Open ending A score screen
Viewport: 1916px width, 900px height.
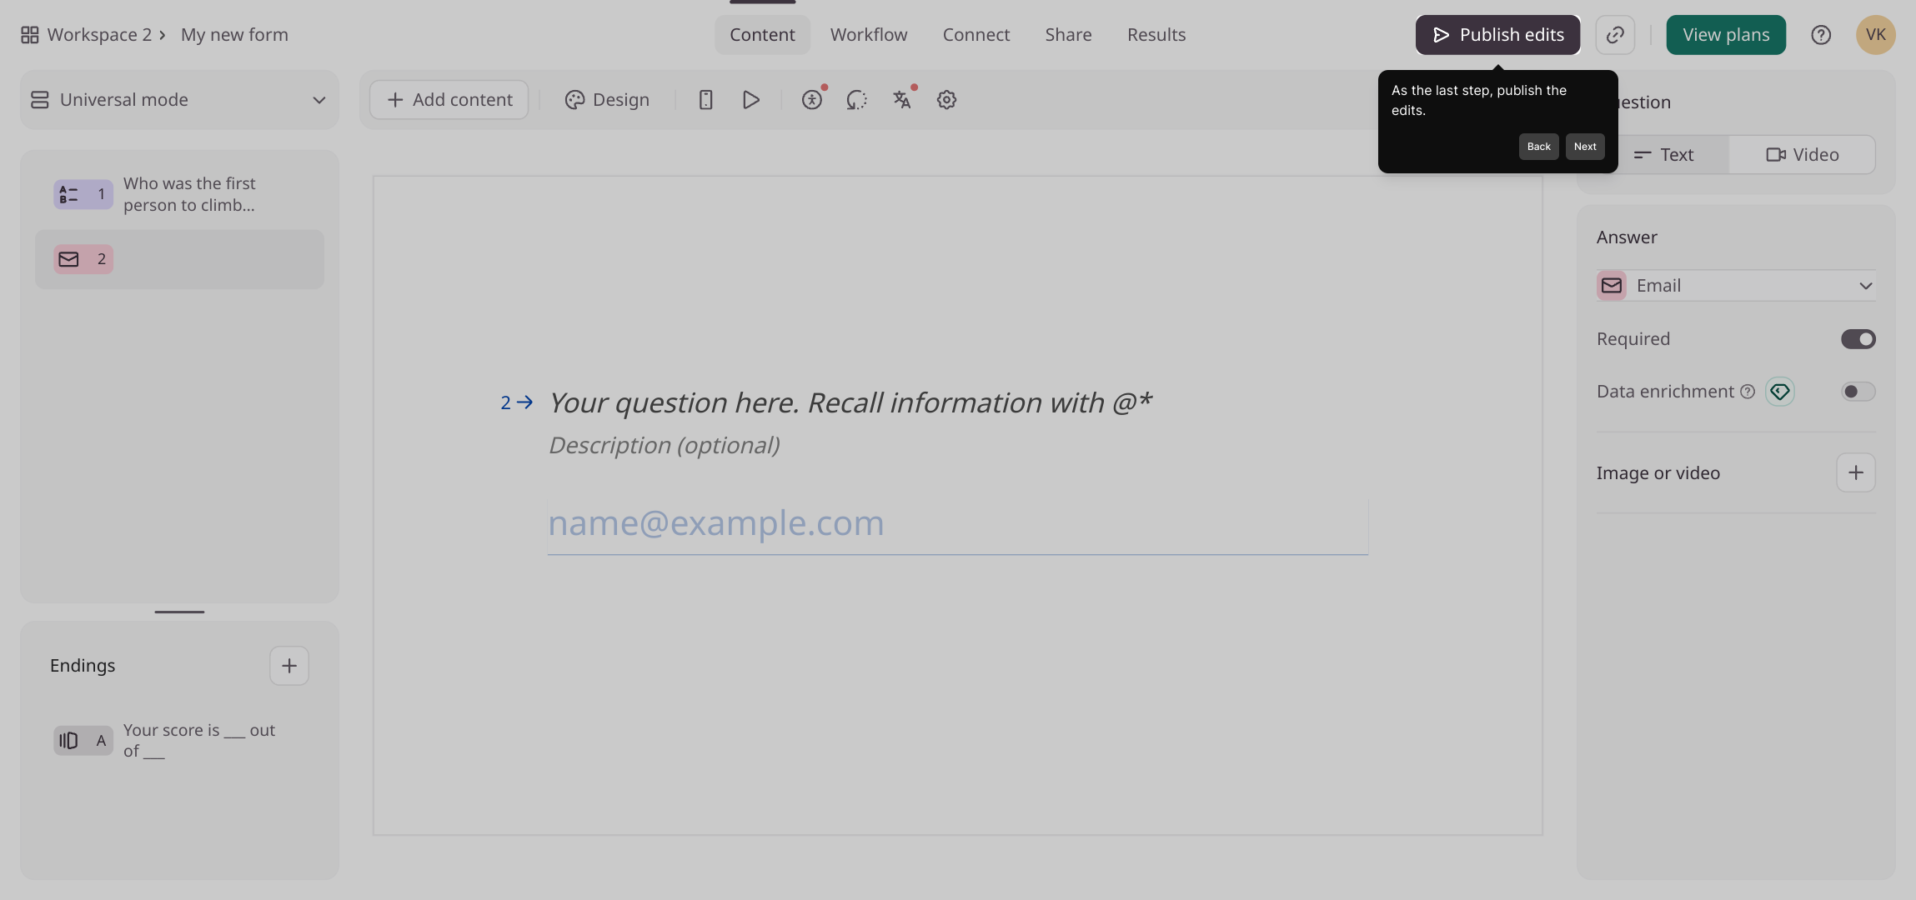click(x=179, y=741)
